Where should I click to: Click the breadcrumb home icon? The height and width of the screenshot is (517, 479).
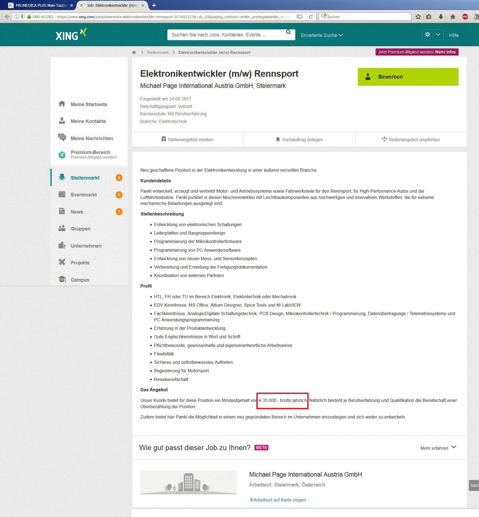point(134,53)
